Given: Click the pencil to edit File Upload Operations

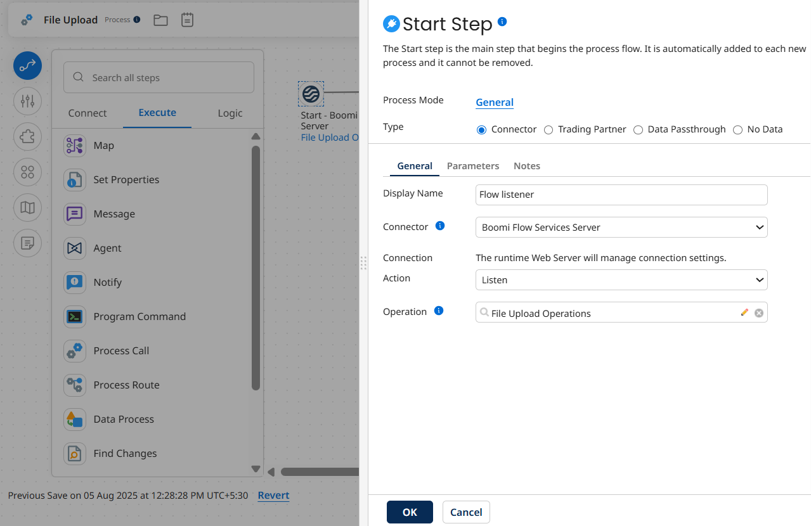Looking at the screenshot, I should tap(744, 312).
